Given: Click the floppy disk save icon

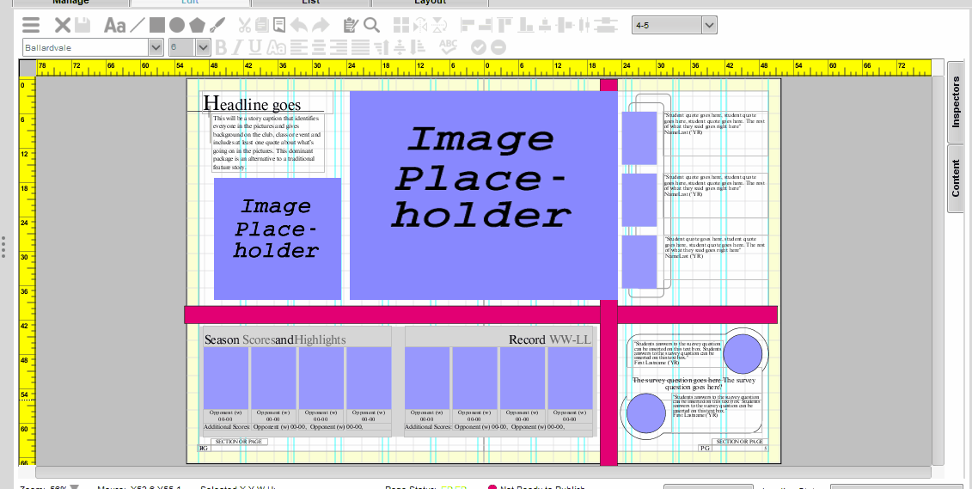Looking at the screenshot, I should (x=83, y=26).
